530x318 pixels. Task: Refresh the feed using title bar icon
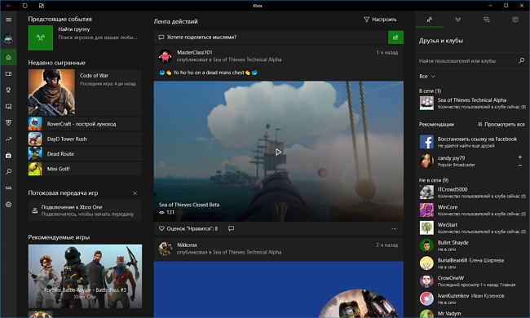pyautogui.click(x=25, y=6)
